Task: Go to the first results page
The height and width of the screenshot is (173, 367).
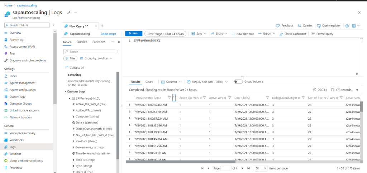Action: (x=202, y=168)
